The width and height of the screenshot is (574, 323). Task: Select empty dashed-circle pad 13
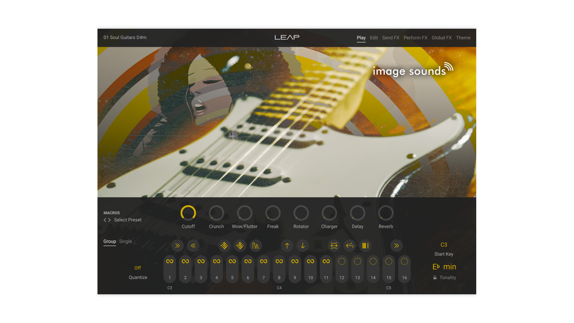pyautogui.click(x=358, y=269)
